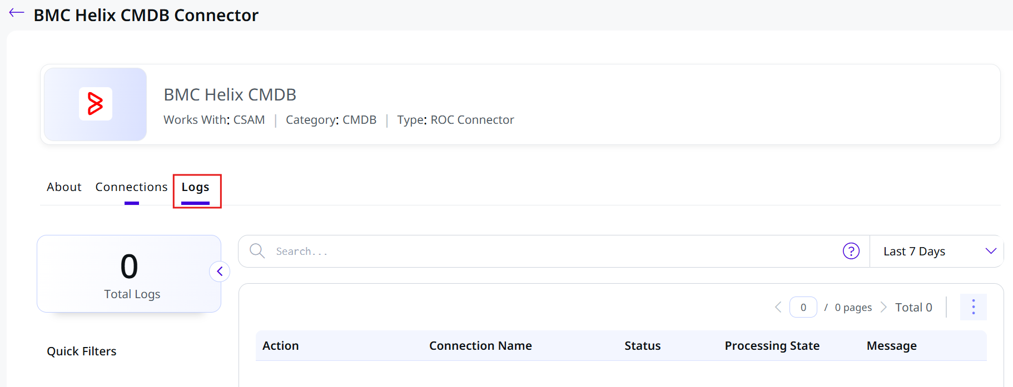Go back using the left arrow icon
The height and width of the screenshot is (387, 1013).
[17, 13]
